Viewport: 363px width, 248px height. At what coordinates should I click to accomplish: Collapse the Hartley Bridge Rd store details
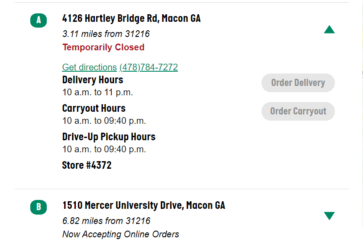tap(329, 30)
